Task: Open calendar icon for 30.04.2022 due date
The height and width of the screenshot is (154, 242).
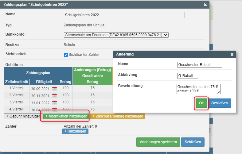Action: point(54,110)
